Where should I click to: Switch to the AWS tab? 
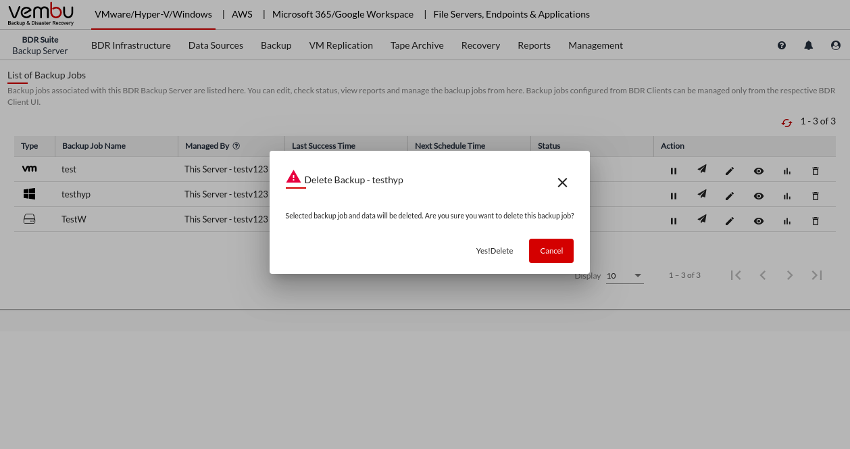pos(242,14)
